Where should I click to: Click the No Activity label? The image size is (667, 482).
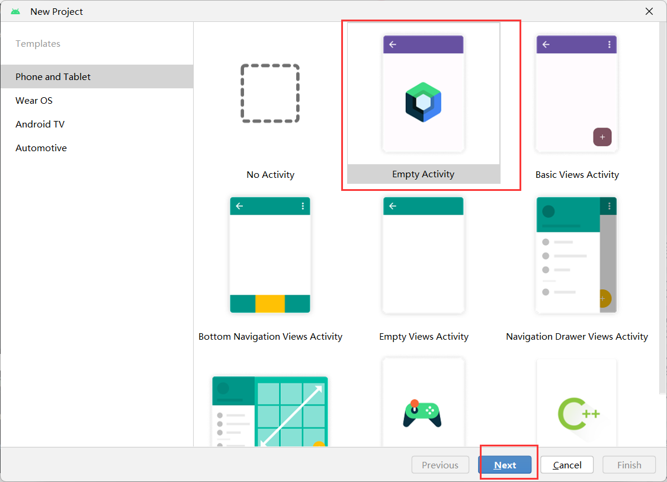271,174
